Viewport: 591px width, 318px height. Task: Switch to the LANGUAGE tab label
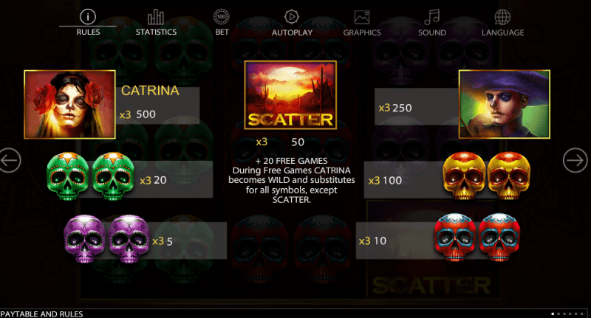503,32
